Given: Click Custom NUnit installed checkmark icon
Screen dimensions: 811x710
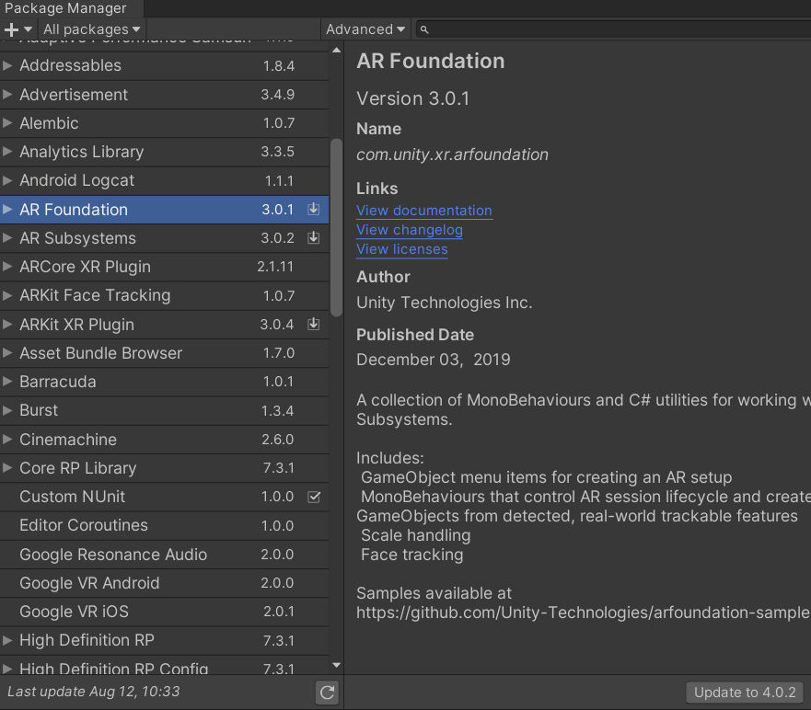Looking at the screenshot, I should (x=314, y=497).
